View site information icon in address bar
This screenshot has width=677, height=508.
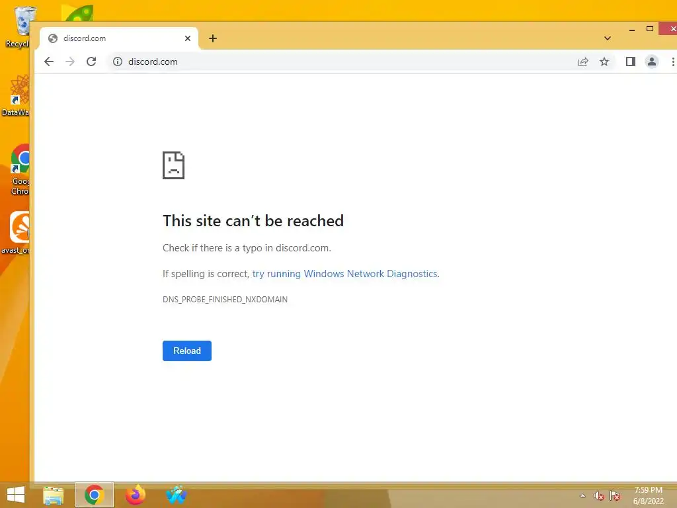pyautogui.click(x=118, y=62)
